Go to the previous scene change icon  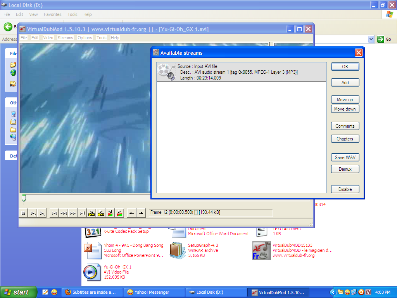110,213
